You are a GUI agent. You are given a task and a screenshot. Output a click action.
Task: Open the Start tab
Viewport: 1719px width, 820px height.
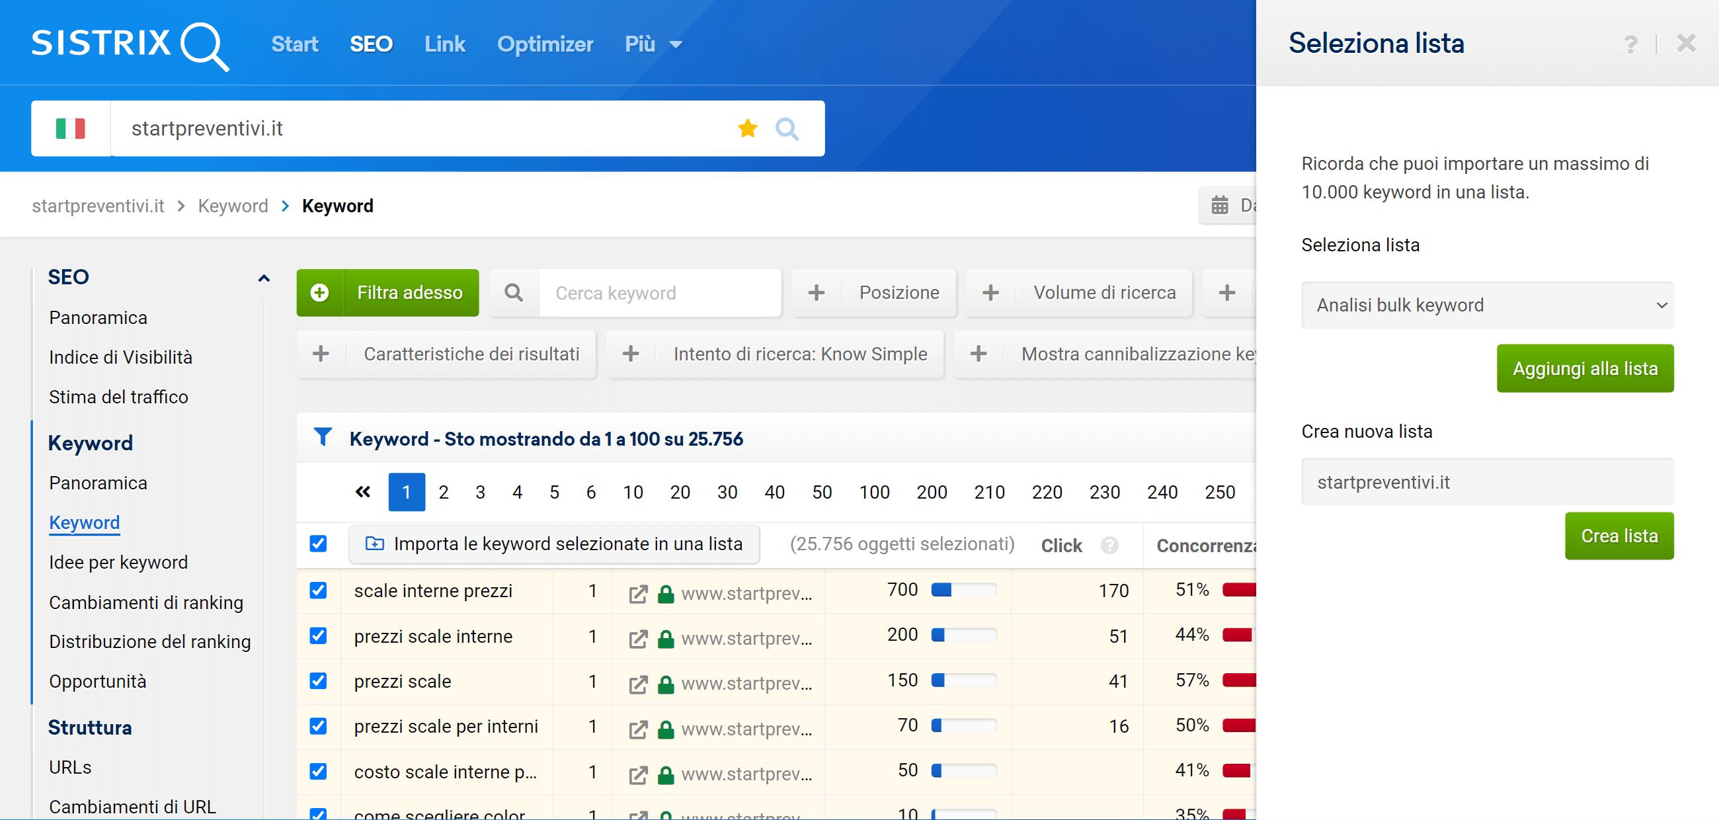pos(294,44)
